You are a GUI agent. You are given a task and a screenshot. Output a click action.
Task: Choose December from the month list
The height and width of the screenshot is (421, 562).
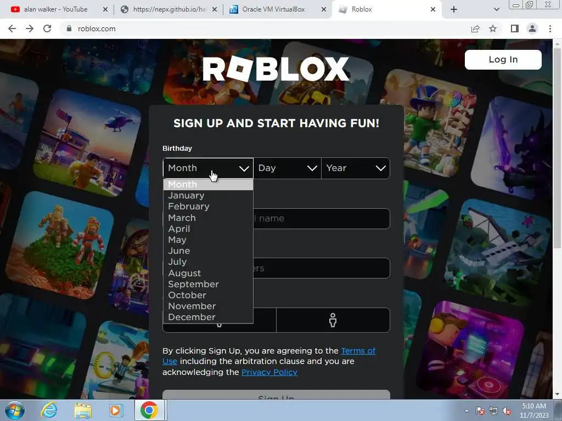[x=208, y=317]
